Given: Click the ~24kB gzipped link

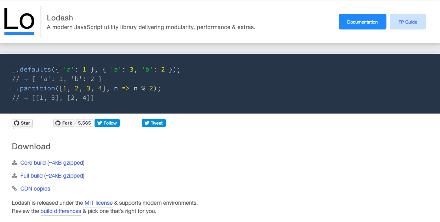Looking at the screenshot, I should click(x=64, y=176).
